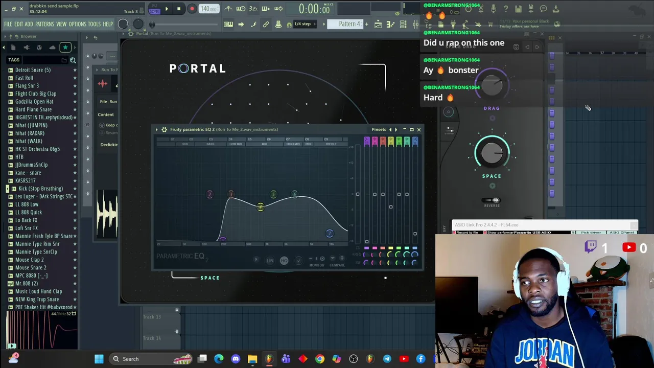This screenshot has width=654, height=368.
Task: Toggle the wait-for-input icon
Action: pos(241,9)
